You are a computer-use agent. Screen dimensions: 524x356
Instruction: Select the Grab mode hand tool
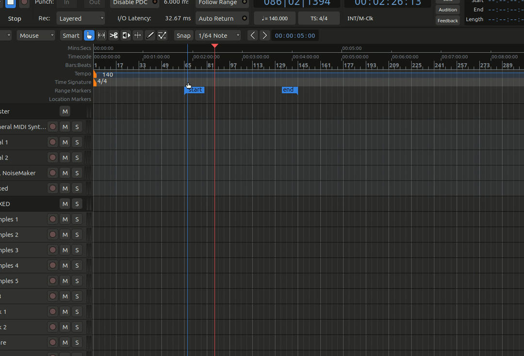point(89,35)
